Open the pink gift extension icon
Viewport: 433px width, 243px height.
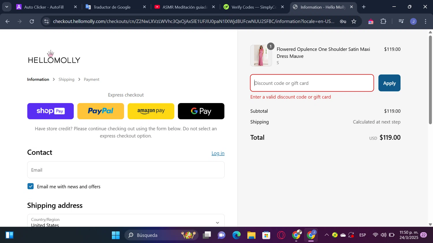coord(371,21)
